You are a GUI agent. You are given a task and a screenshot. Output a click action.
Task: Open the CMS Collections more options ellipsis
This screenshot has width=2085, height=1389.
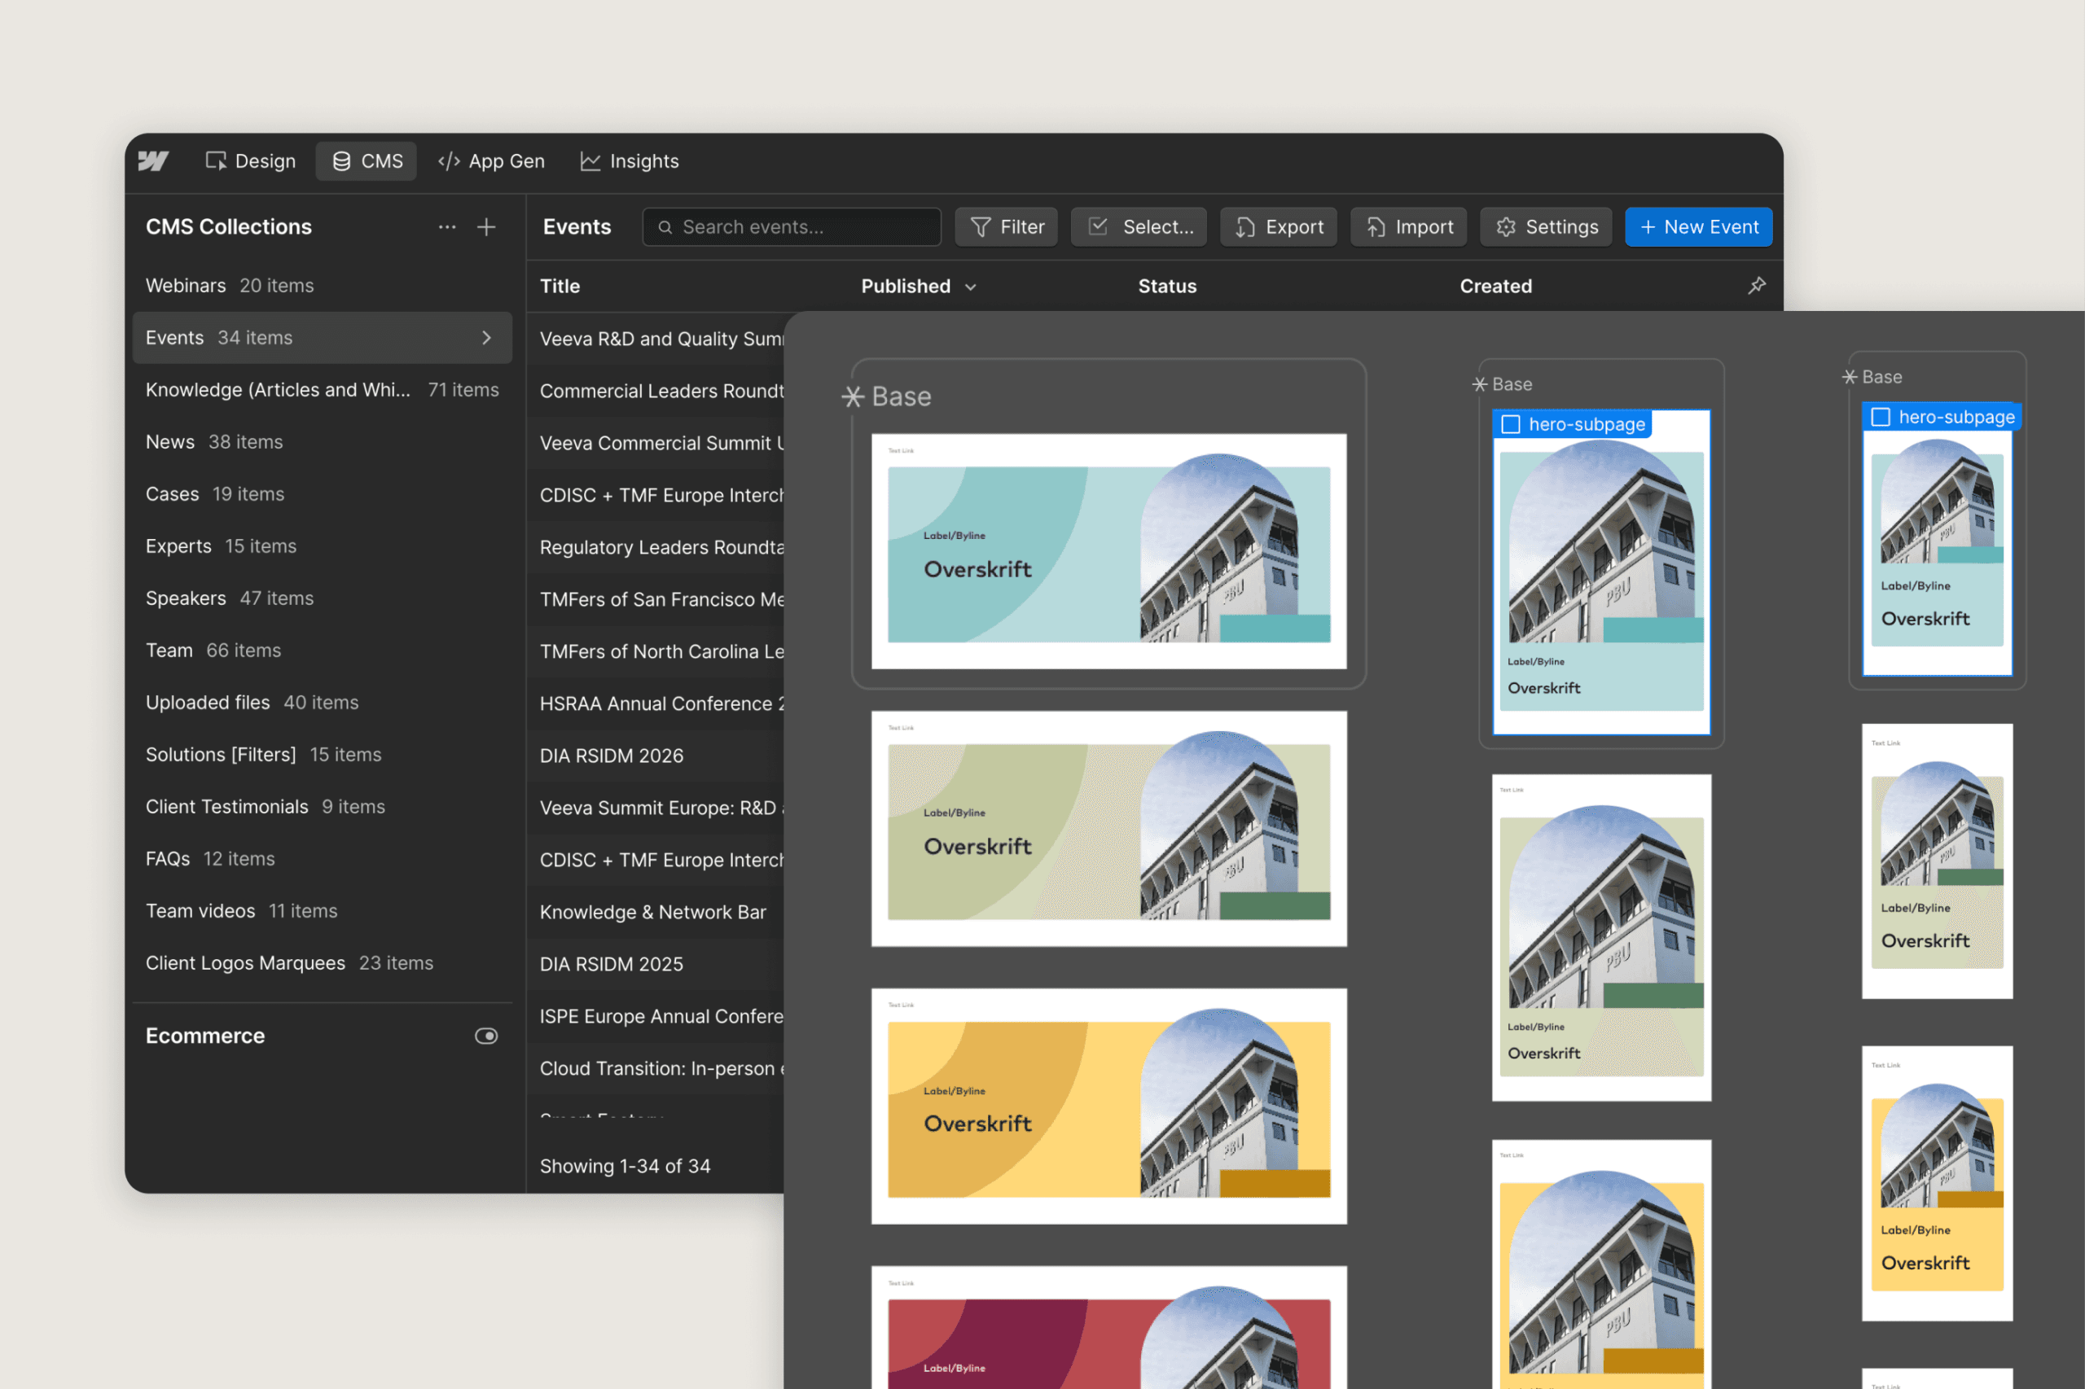pyautogui.click(x=446, y=227)
